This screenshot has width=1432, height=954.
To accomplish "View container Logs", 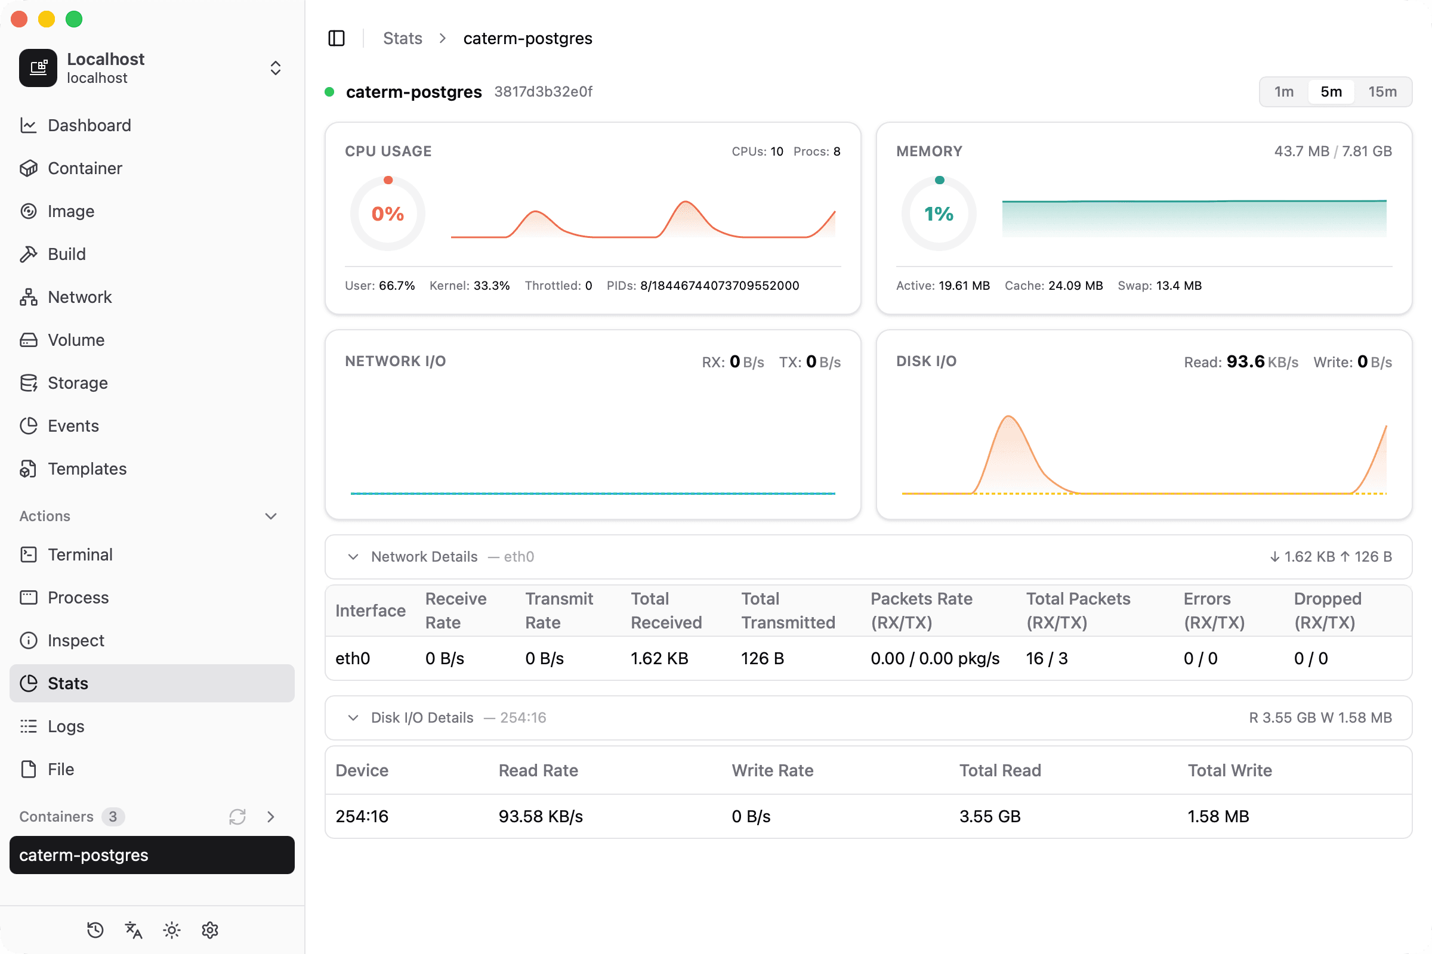I will coord(66,726).
